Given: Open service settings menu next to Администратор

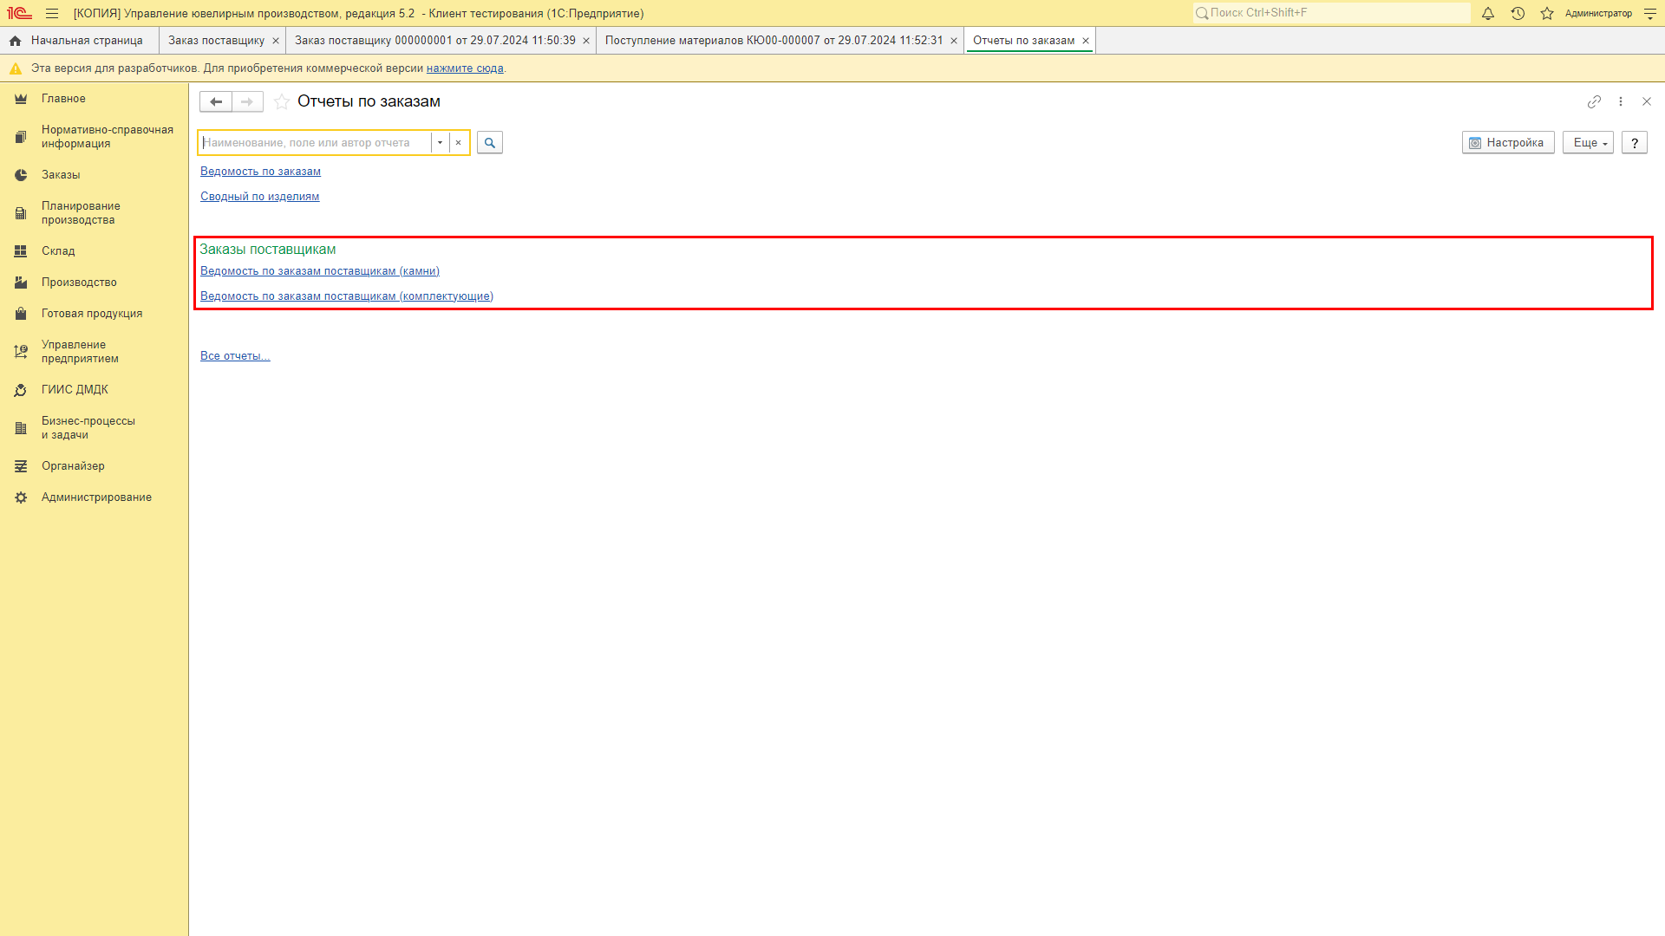Looking at the screenshot, I should (x=1650, y=14).
